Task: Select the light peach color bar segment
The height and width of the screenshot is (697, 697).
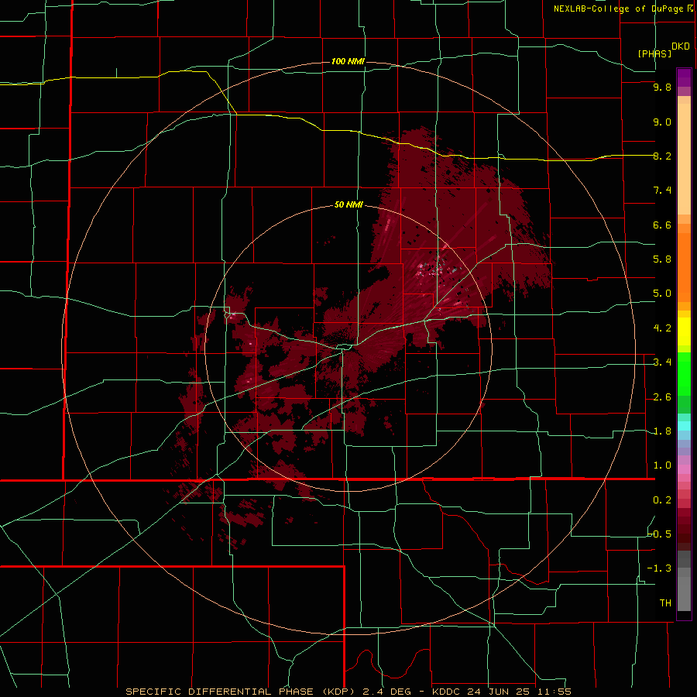Action: point(684,159)
